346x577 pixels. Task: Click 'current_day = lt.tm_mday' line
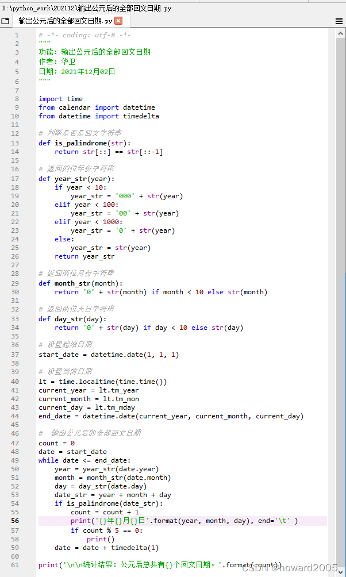click(87, 407)
